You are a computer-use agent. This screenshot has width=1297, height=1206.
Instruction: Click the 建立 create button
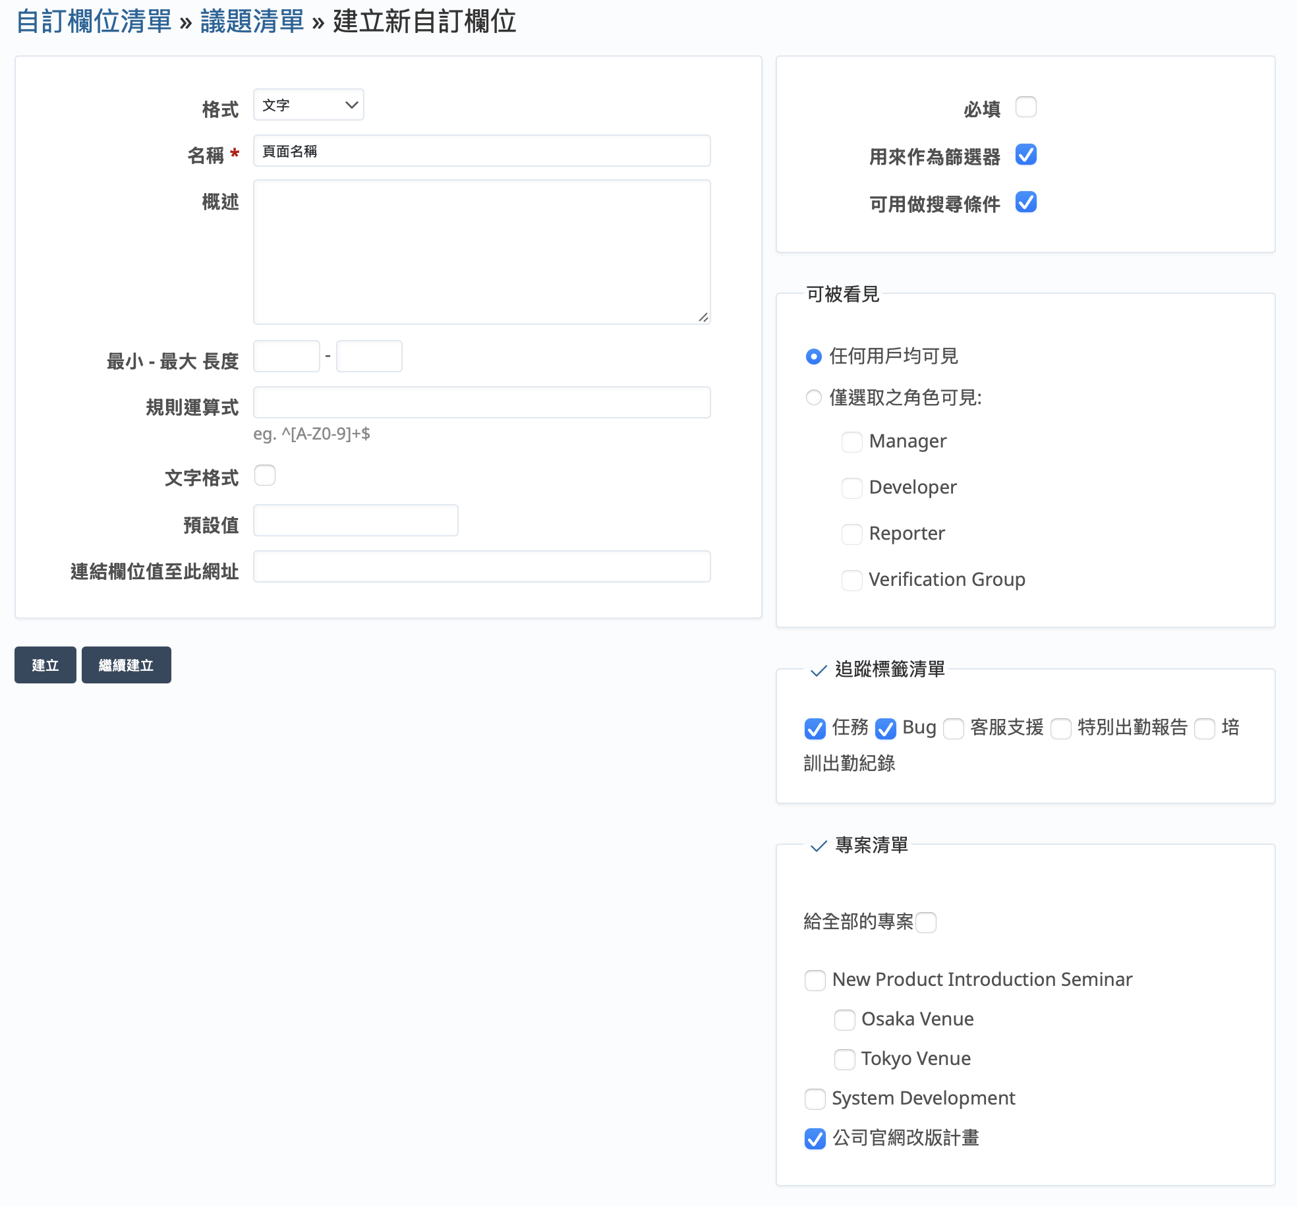(45, 665)
